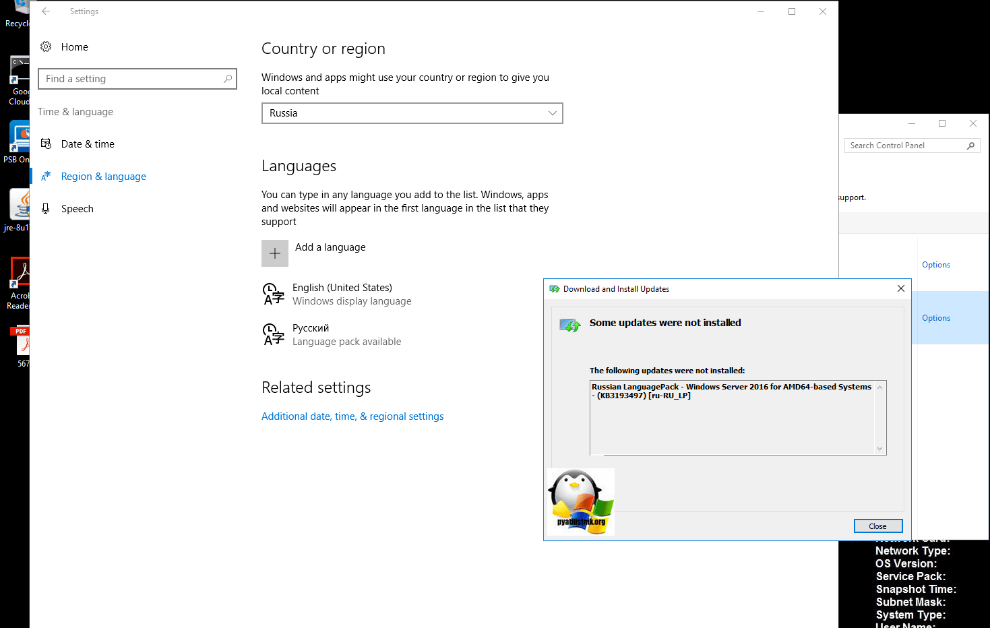Click the back arrow in Settings
The height and width of the screenshot is (628, 990).
46,11
